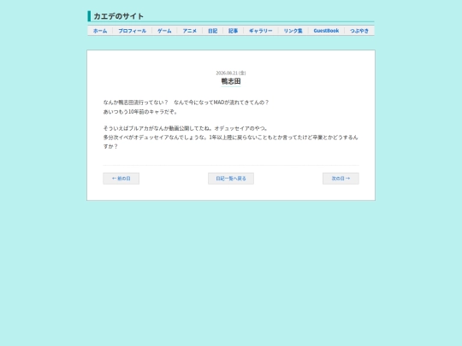Go to 次の日 → entry

341,179
